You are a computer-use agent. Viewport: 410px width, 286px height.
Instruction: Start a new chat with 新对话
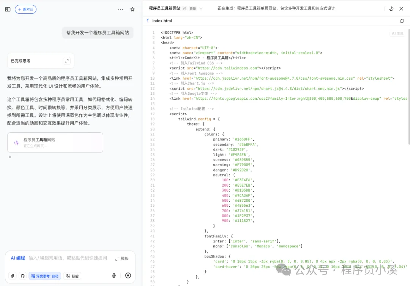click(26, 9)
